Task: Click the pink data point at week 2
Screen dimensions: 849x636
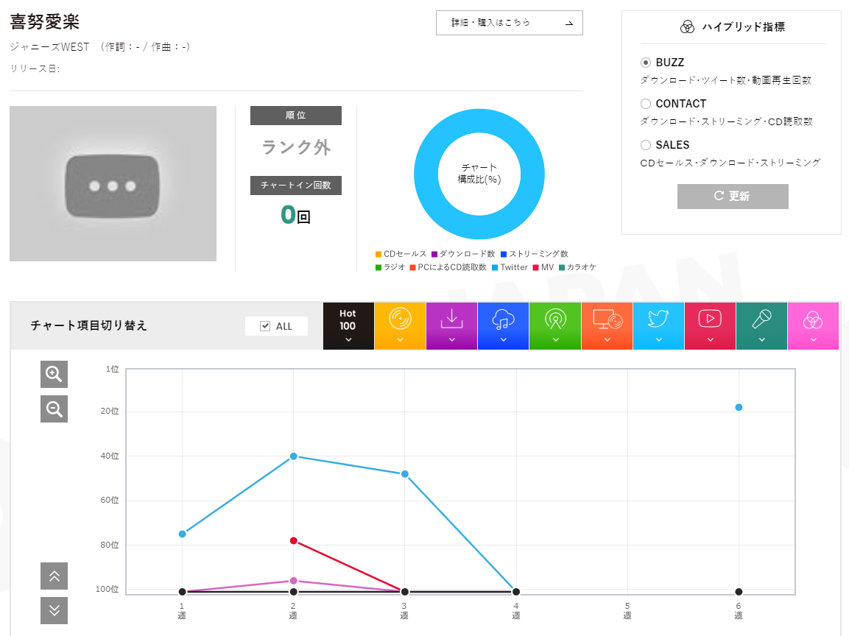Action: point(294,581)
